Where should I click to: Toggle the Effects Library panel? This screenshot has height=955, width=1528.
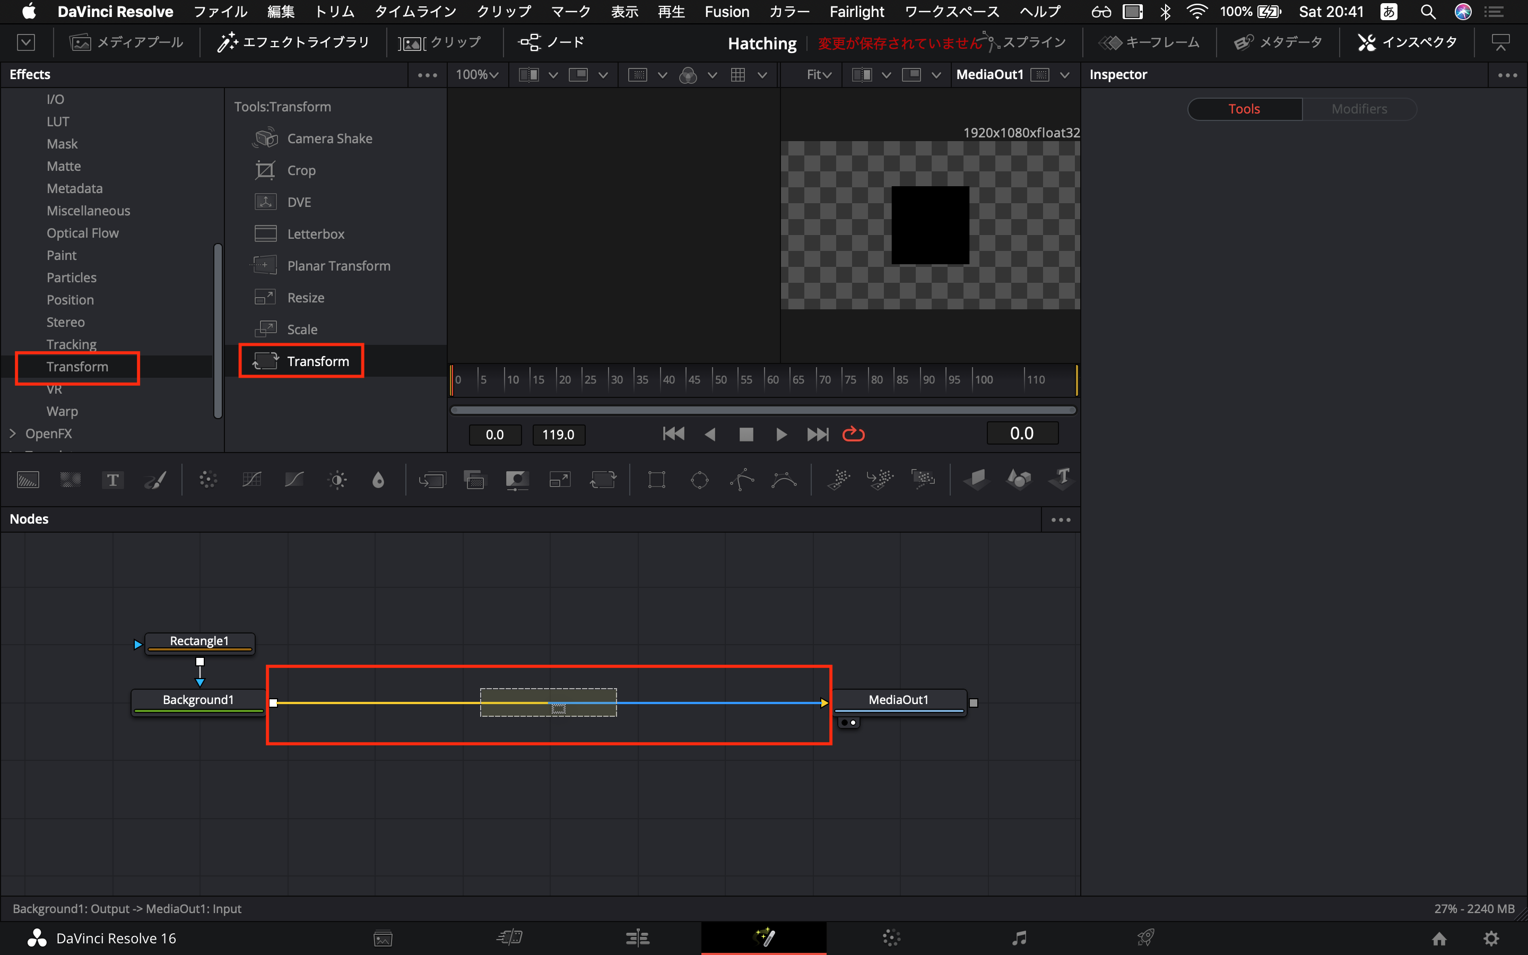click(293, 42)
